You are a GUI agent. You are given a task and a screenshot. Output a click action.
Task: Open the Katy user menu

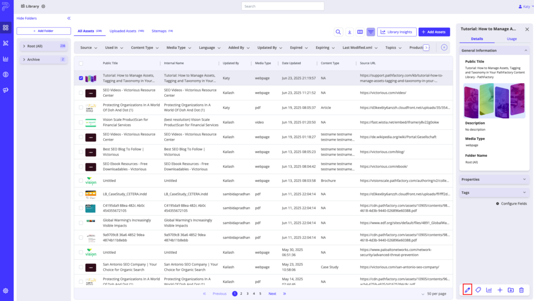tap(526, 6)
